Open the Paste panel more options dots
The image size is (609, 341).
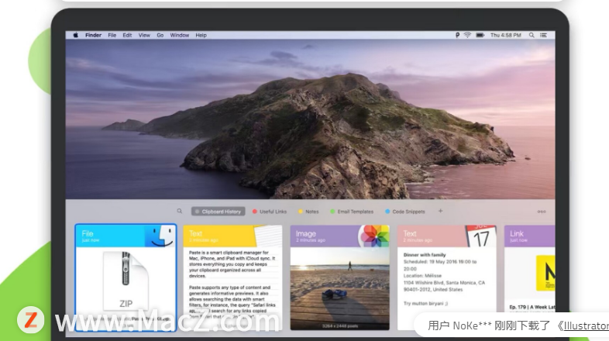pos(542,212)
